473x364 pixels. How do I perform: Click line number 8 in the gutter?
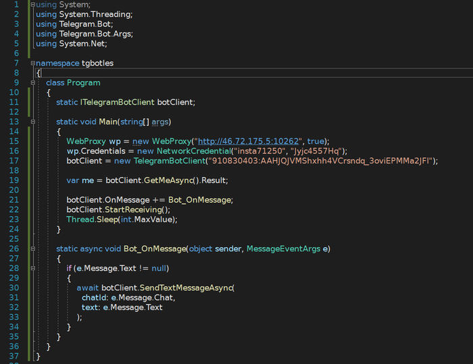[x=16, y=73]
